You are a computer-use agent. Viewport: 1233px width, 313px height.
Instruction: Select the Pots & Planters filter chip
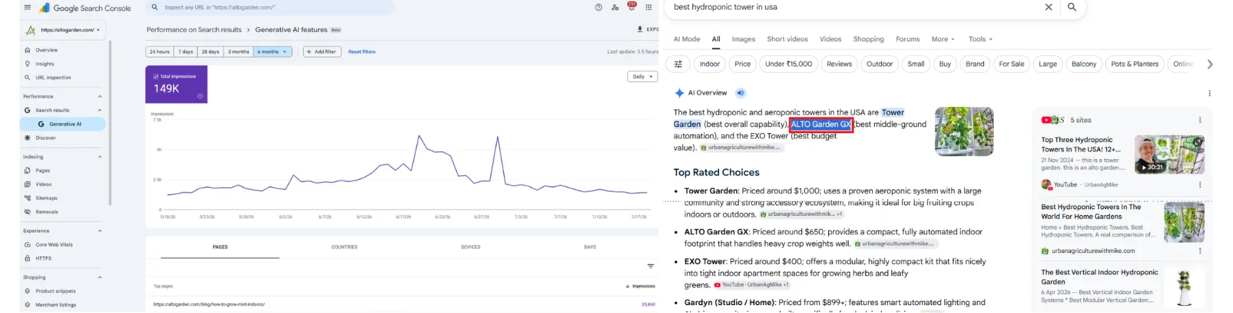point(1134,64)
